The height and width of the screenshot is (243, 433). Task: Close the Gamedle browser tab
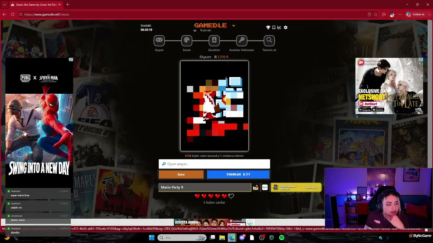tap(60, 5)
